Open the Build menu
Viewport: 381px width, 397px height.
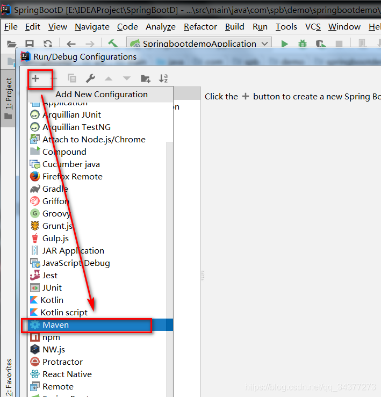[x=235, y=26]
